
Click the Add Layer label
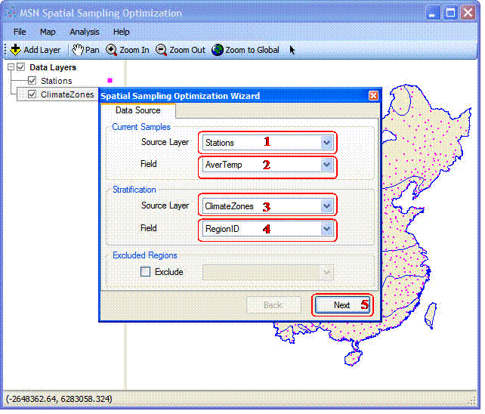[x=42, y=50]
